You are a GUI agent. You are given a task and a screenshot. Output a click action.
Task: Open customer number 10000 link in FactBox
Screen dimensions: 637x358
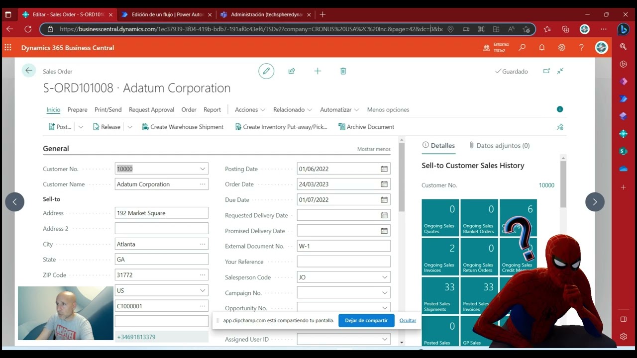546,185
